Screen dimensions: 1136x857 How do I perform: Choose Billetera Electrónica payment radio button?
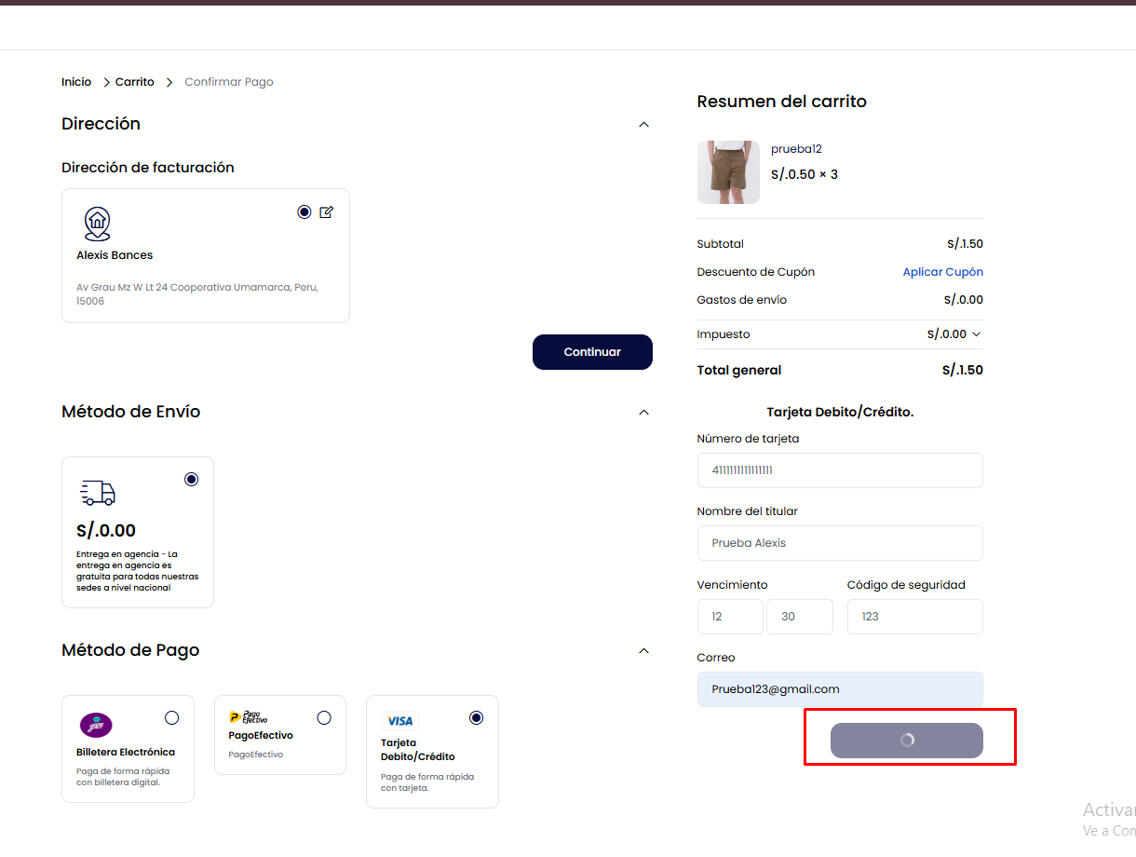(171, 718)
